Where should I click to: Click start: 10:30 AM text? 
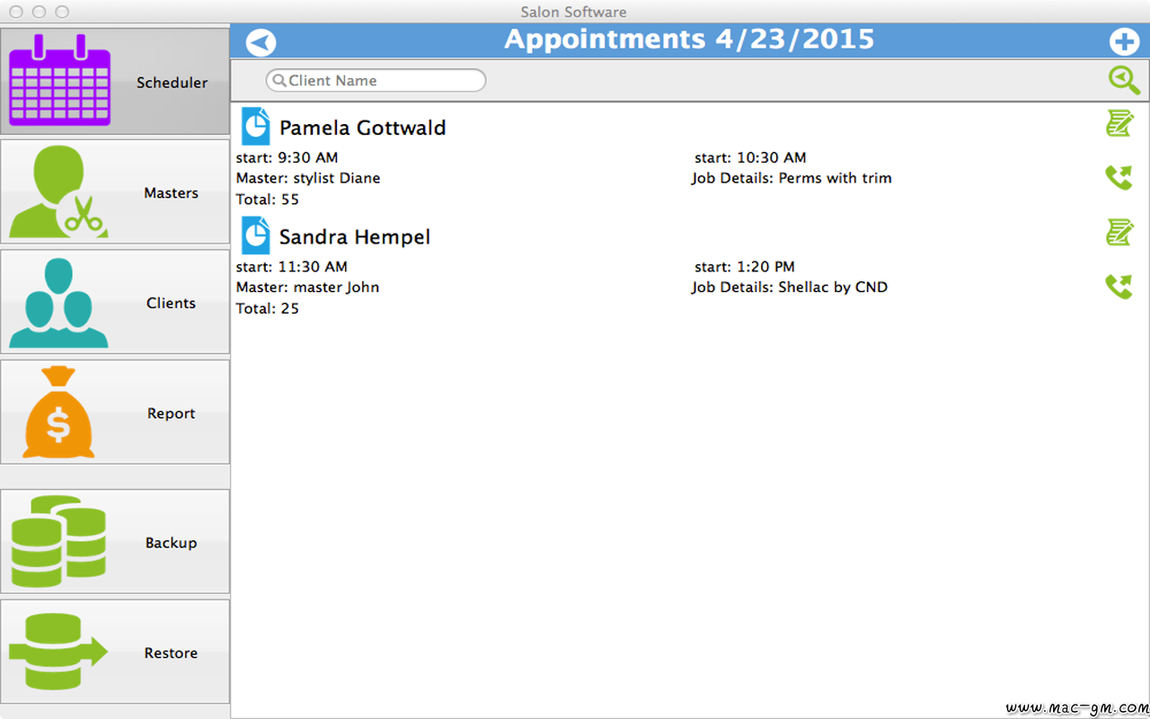(x=750, y=157)
